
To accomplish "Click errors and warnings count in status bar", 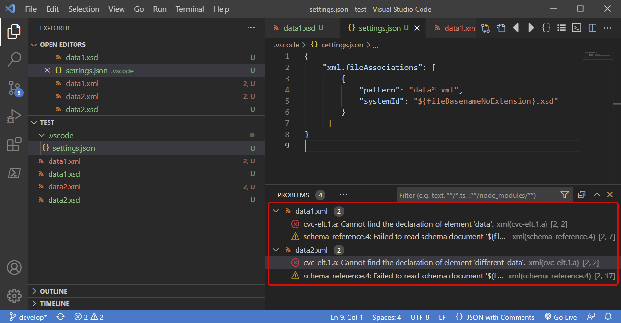I will pyautogui.click(x=89, y=317).
